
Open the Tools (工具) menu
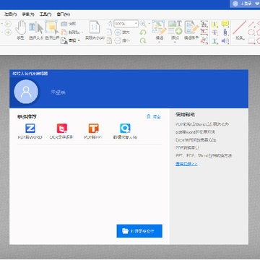[45, 14]
